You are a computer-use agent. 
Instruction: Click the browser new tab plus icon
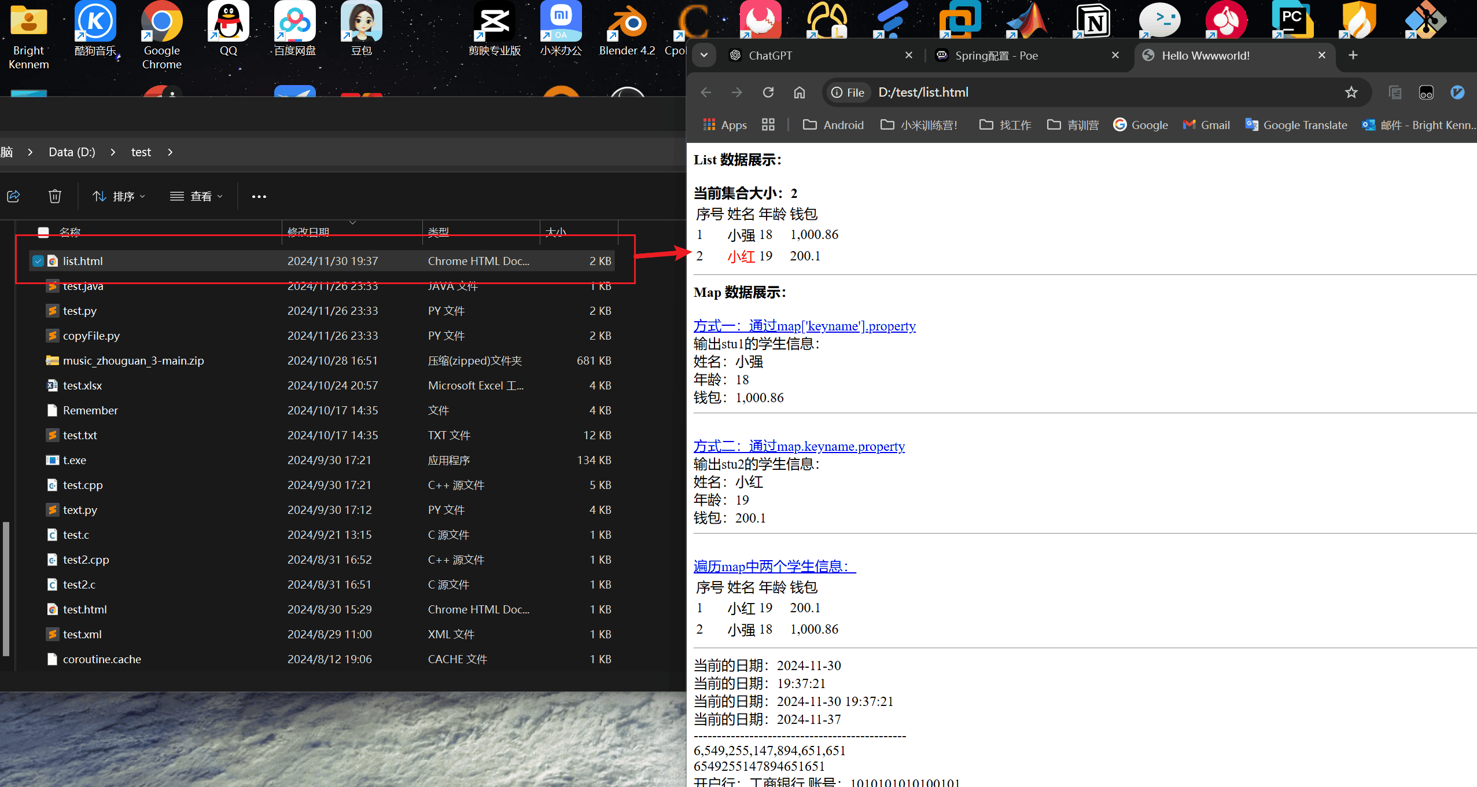[x=1353, y=56]
